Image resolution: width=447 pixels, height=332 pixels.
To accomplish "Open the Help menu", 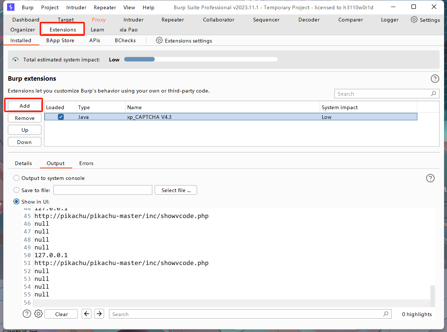I will [148, 7].
